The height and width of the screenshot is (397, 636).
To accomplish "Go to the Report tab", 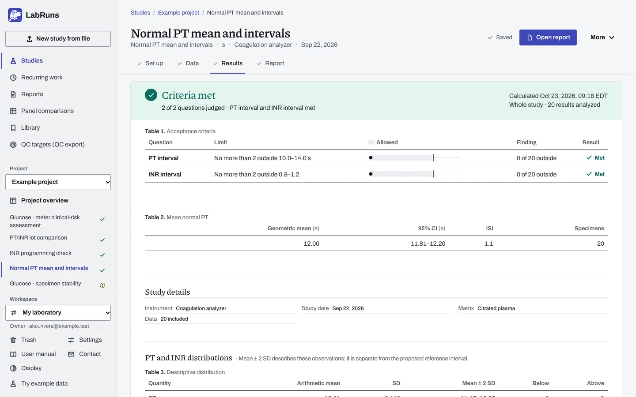I will point(271,64).
